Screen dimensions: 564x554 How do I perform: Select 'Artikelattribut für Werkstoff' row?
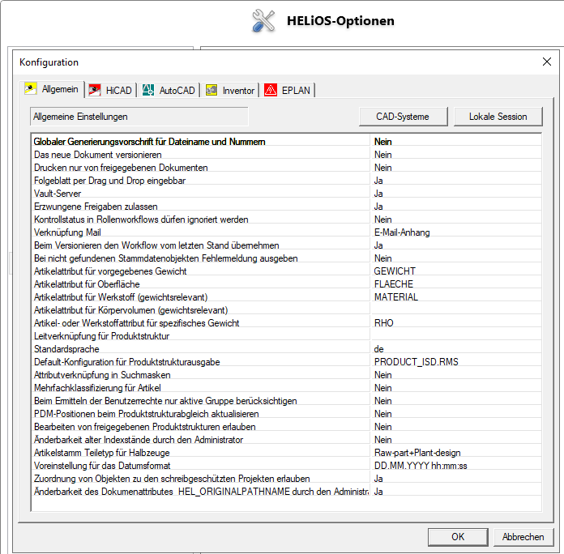click(x=287, y=297)
